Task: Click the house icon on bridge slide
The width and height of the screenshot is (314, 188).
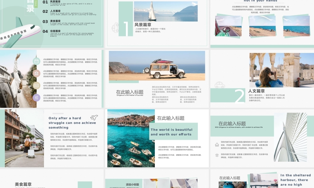Action: pyautogui.click(x=217, y=145)
